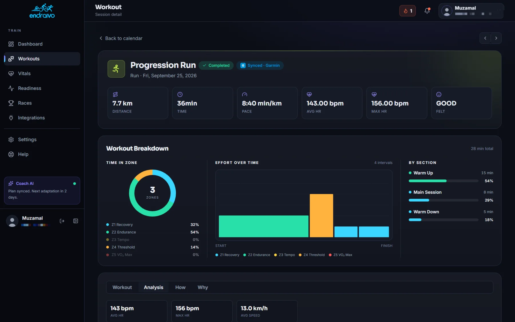Open the Coach AI card

tap(42, 191)
